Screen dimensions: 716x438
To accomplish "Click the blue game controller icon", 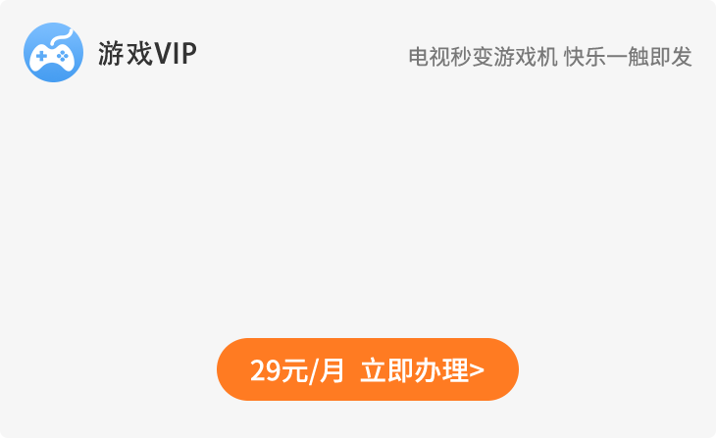I will pyautogui.click(x=53, y=53).
